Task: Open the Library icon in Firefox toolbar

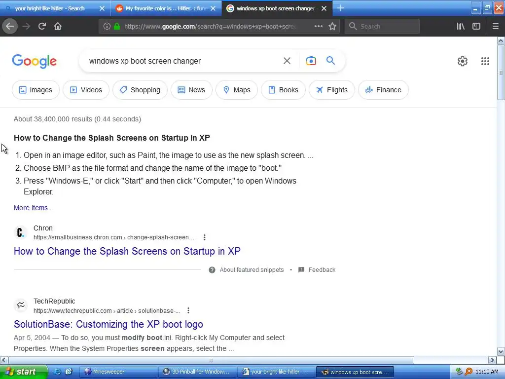Action: pyautogui.click(x=461, y=27)
